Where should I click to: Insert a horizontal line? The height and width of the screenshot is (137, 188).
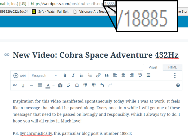coord(31,86)
